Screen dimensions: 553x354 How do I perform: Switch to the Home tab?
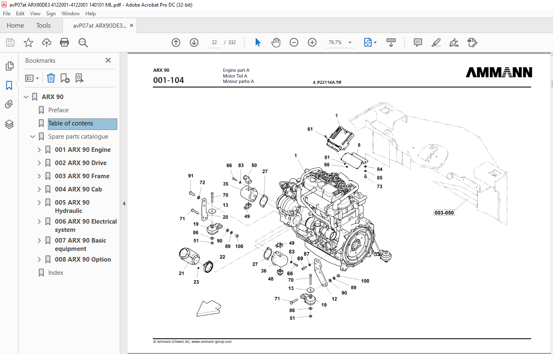pos(15,26)
